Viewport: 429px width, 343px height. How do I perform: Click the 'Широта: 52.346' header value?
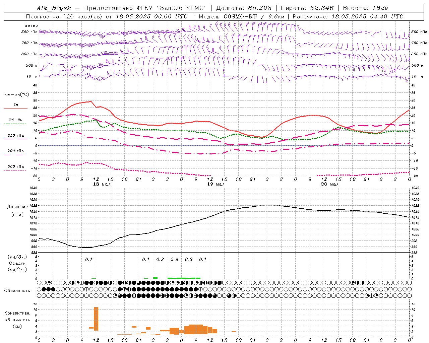pyautogui.click(x=307, y=8)
